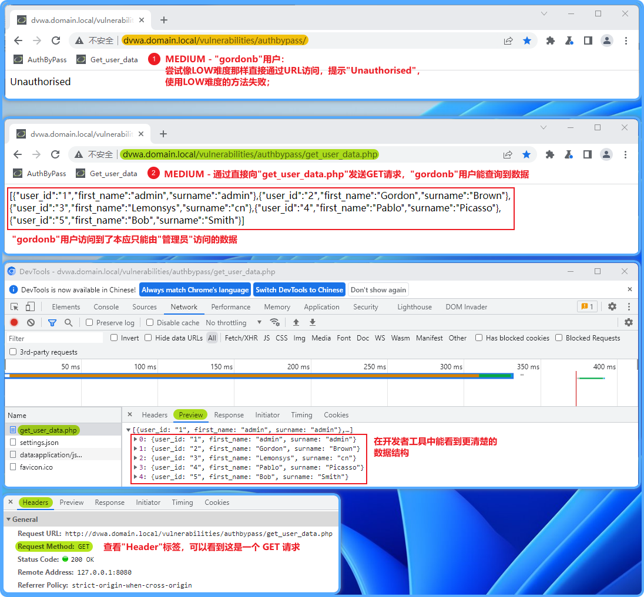Open Chrome menu dots in second window
The image size is (644, 597).
coord(625,155)
